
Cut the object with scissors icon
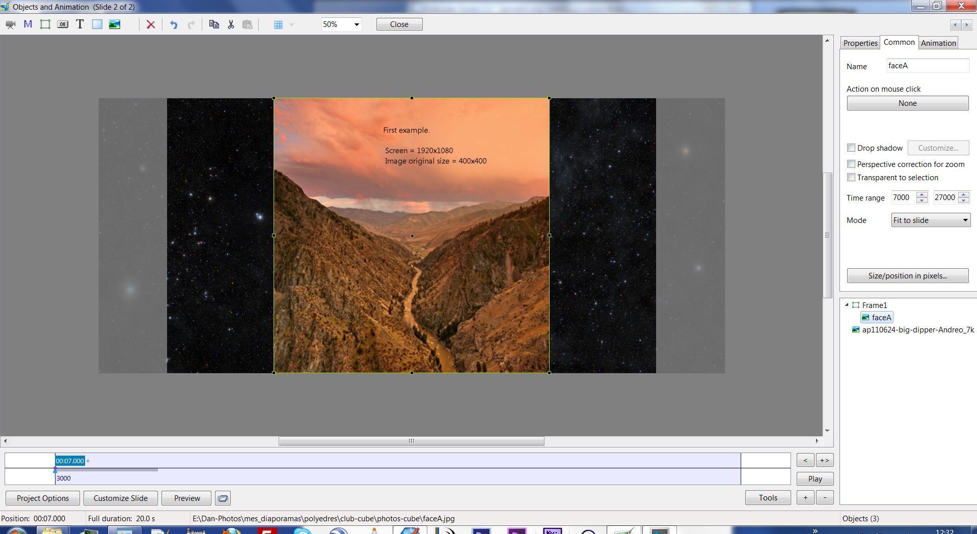click(231, 24)
